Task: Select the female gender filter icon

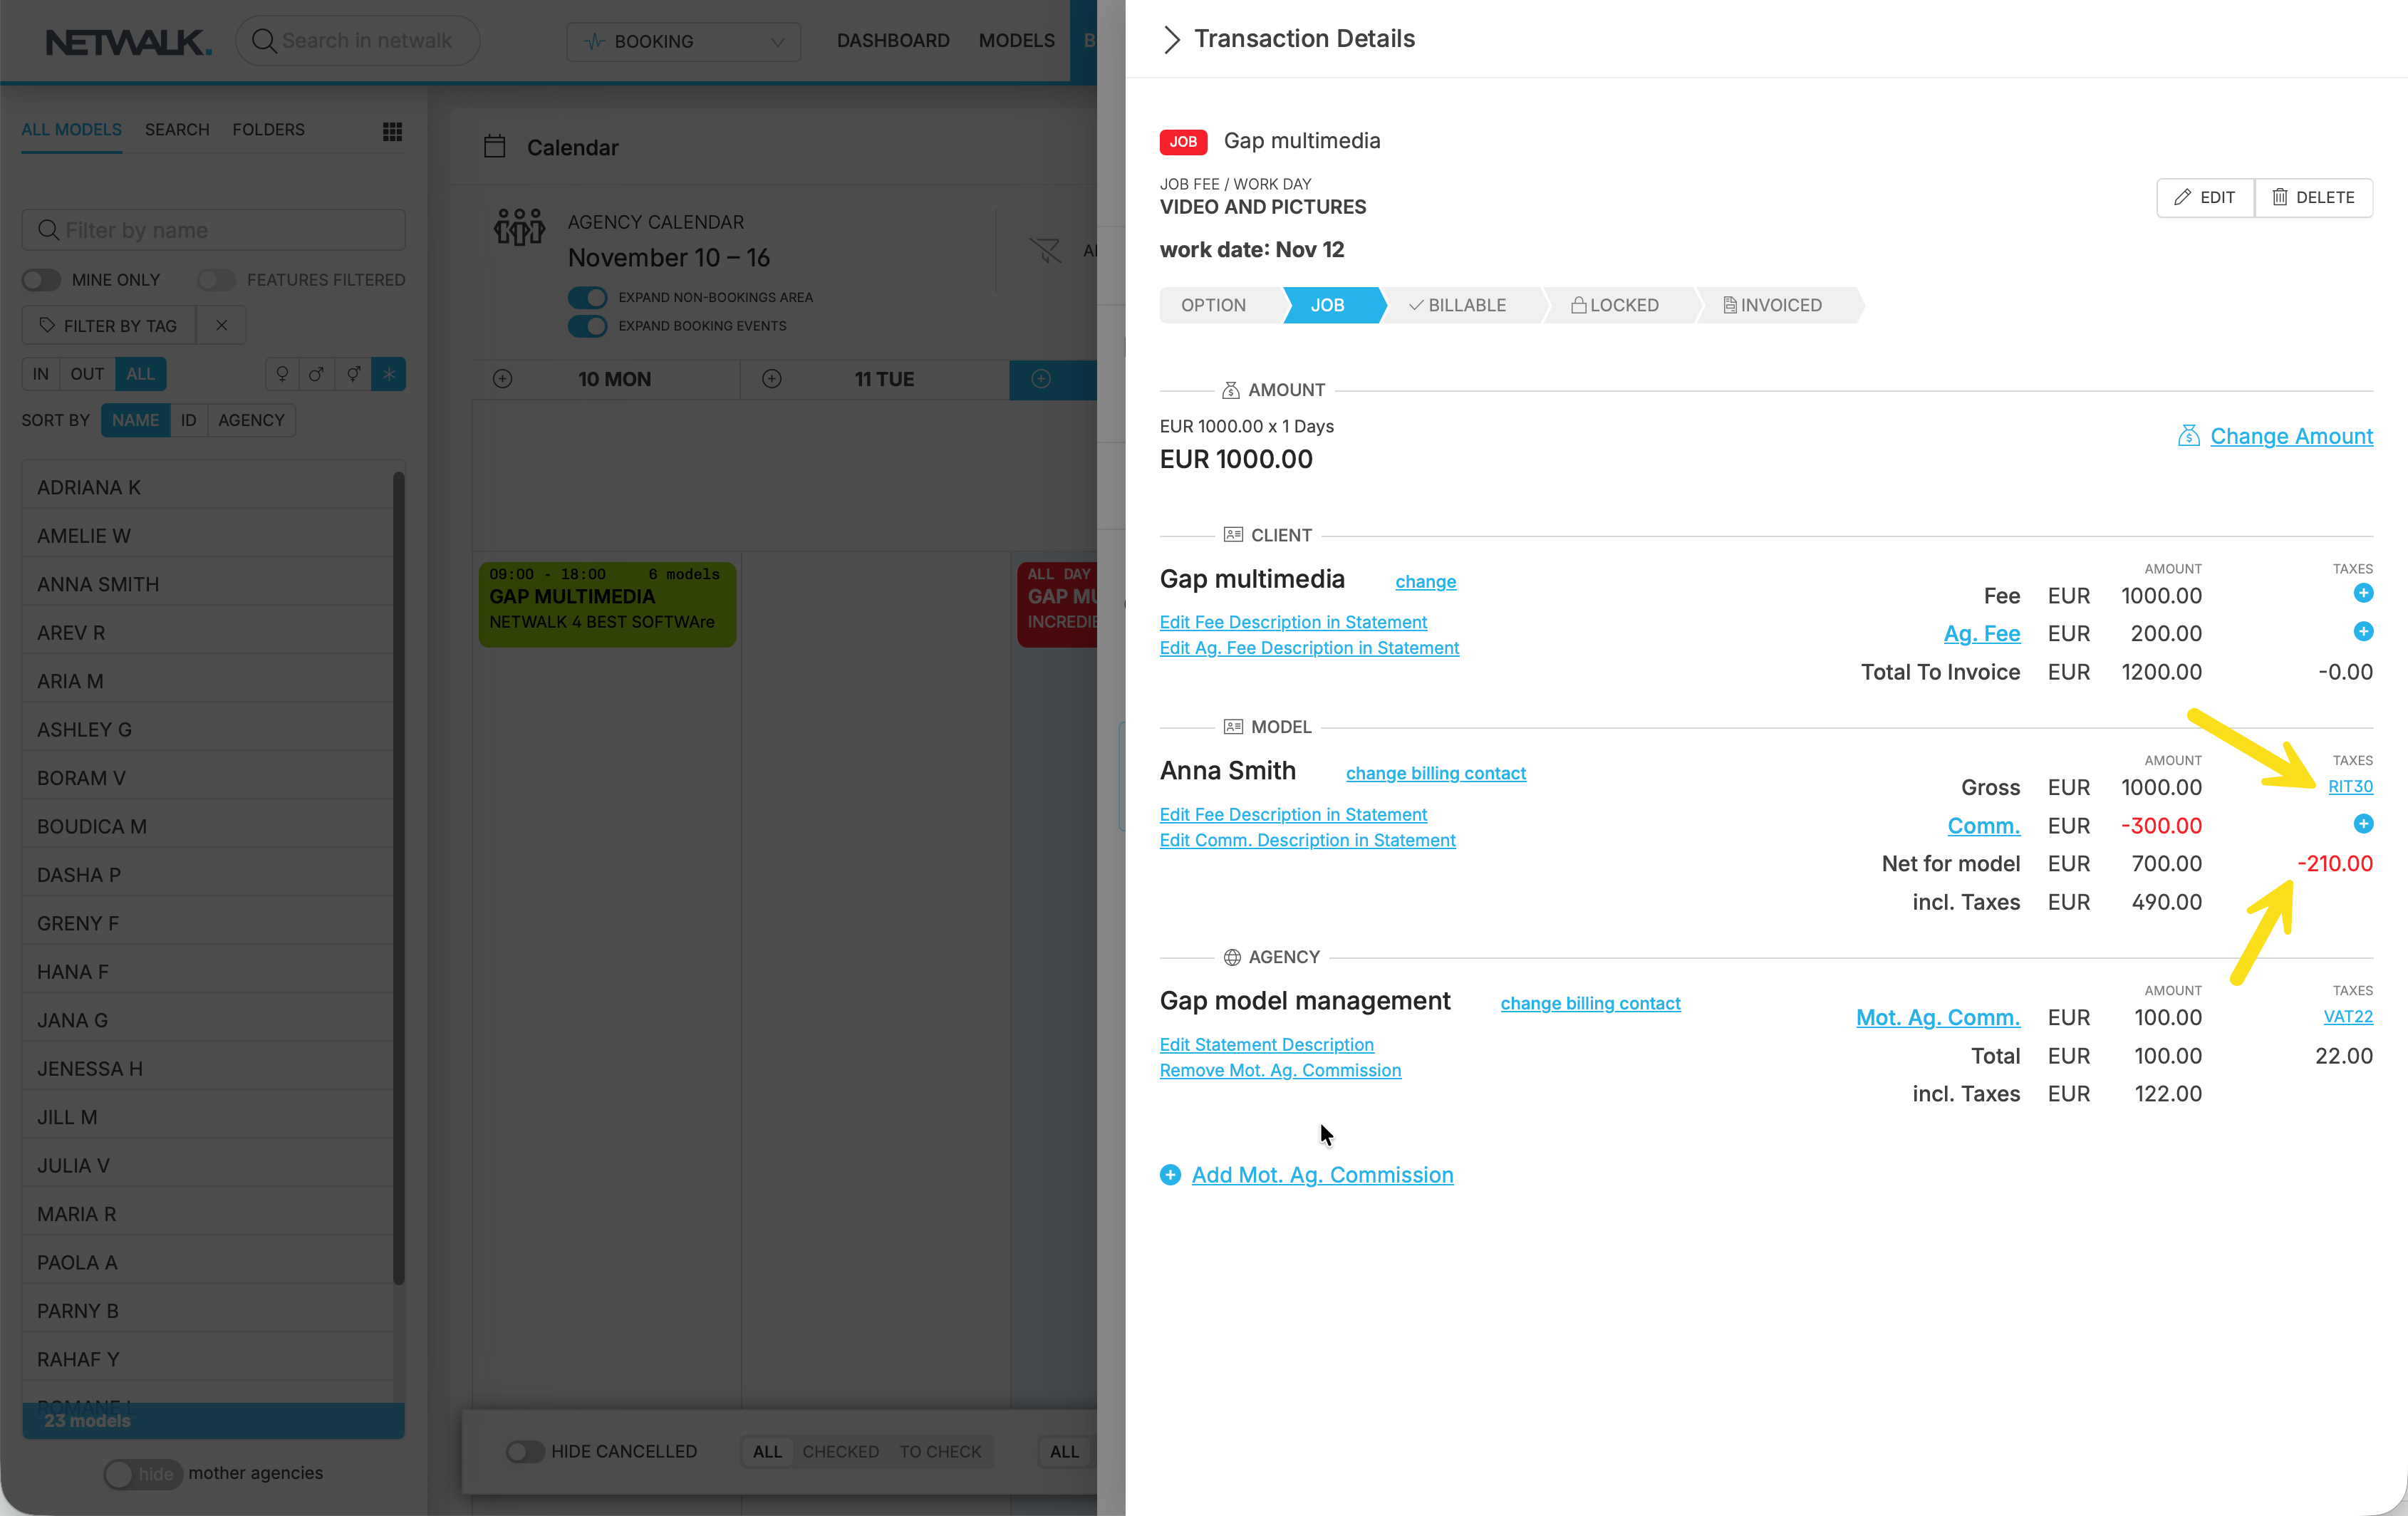Action: pyautogui.click(x=282, y=374)
